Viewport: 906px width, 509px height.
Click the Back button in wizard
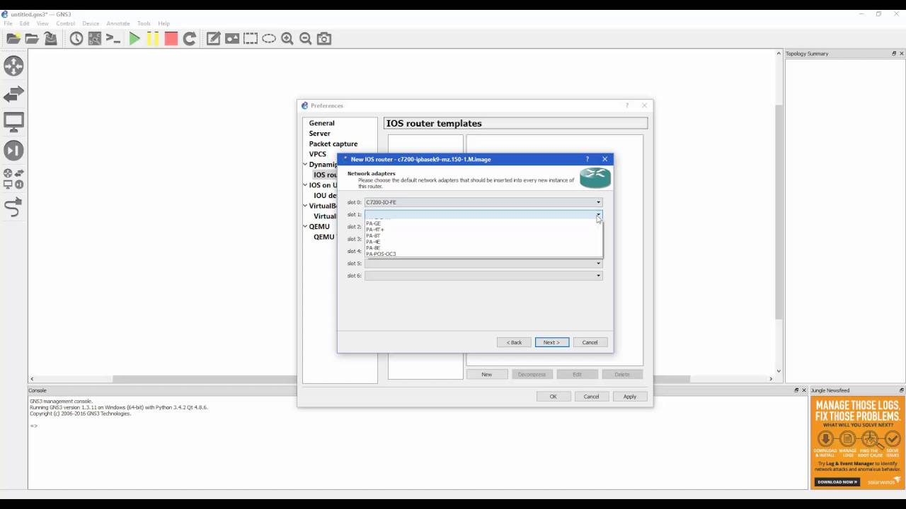click(x=515, y=342)
